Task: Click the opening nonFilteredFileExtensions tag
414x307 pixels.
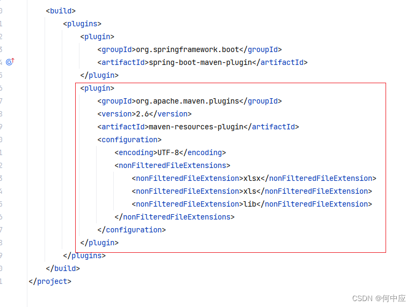Action: point(172,165)
